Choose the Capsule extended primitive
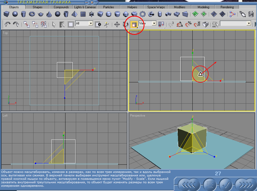The image size is (257, 191). (160, 14)
